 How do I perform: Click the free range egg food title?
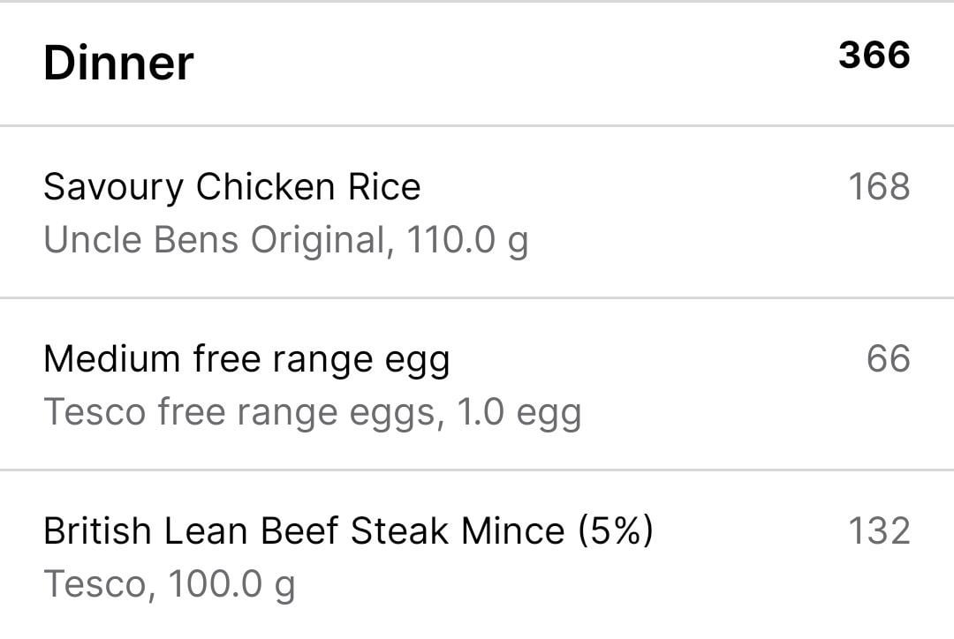(322, 359)
